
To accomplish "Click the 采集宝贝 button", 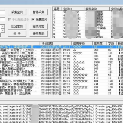I will tap(17, 12).
